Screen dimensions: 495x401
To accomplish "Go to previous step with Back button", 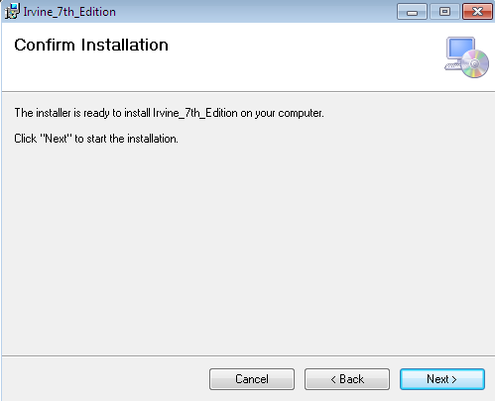I will [x=347, y=379].
